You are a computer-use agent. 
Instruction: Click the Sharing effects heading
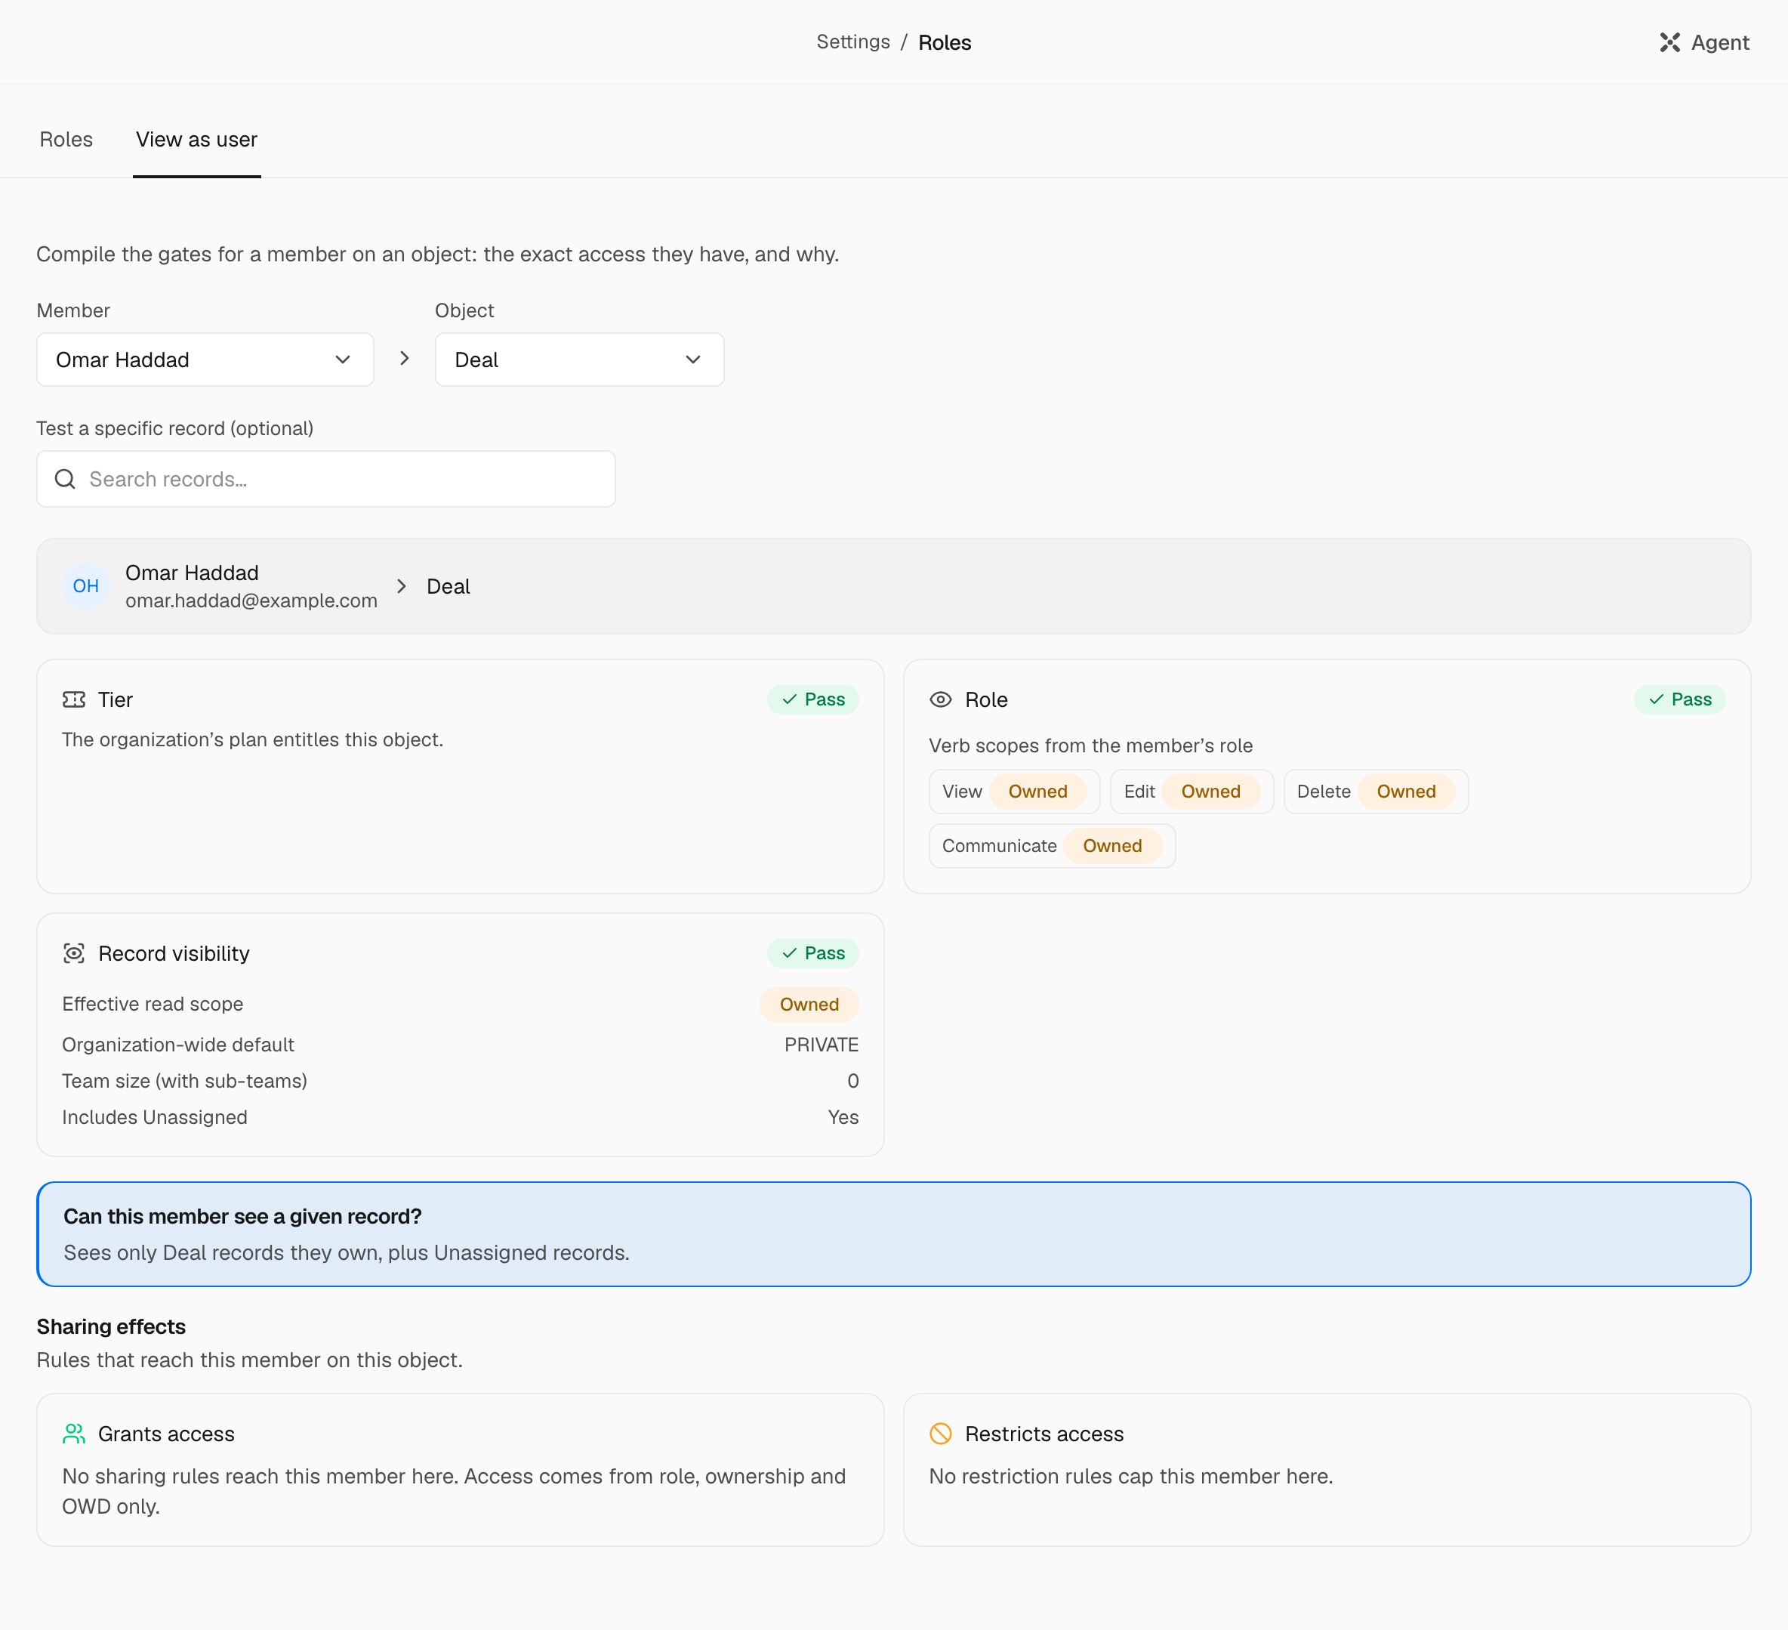click(x=111, y=1326)
